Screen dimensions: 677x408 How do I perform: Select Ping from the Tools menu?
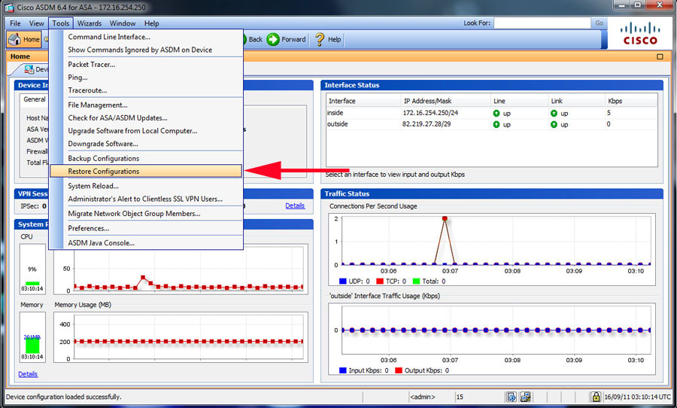click(146, 78)
